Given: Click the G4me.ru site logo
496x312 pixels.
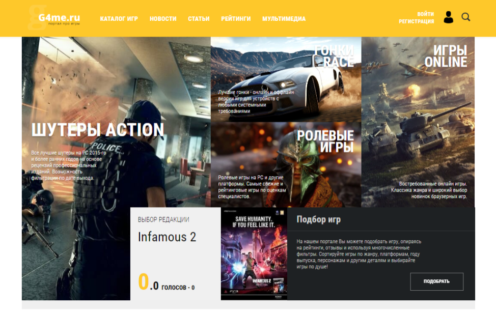Looking at the screenshot, I should pos(54,18).
